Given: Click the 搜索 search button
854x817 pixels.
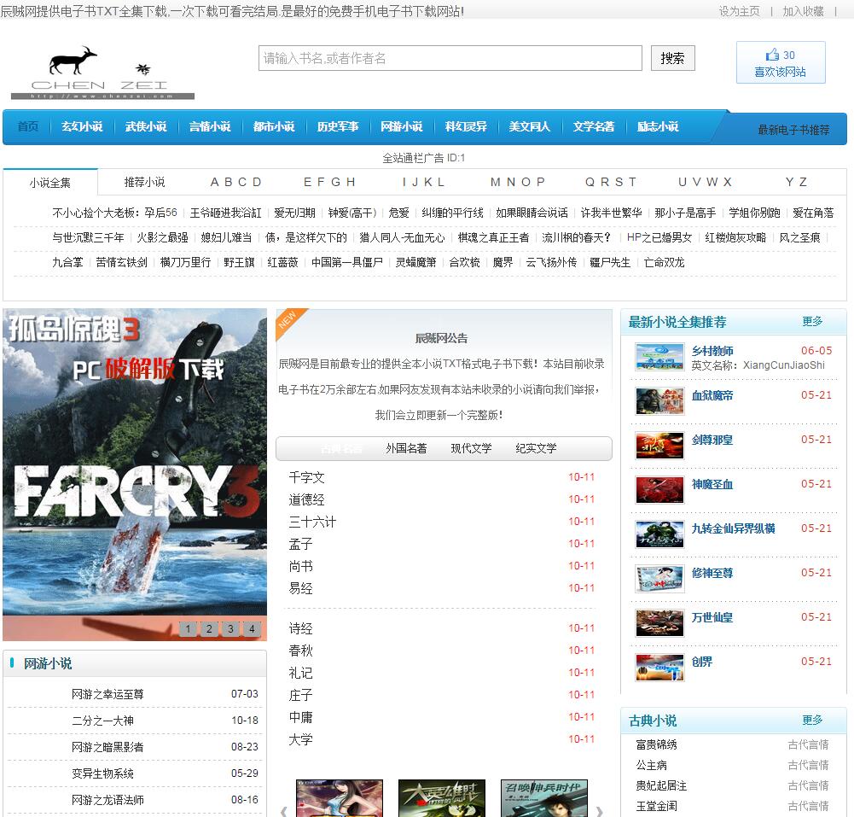Looking at the screenshot, I should pyautogui.click(x=672, y=58).
